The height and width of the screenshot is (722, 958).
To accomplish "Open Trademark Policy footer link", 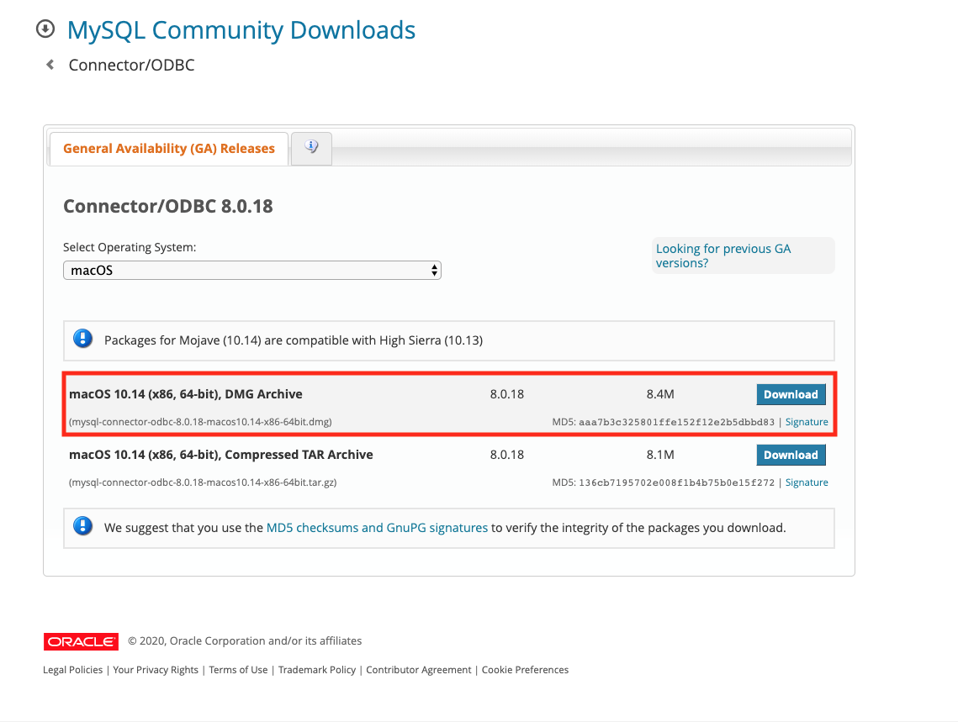I will (317, 670).
